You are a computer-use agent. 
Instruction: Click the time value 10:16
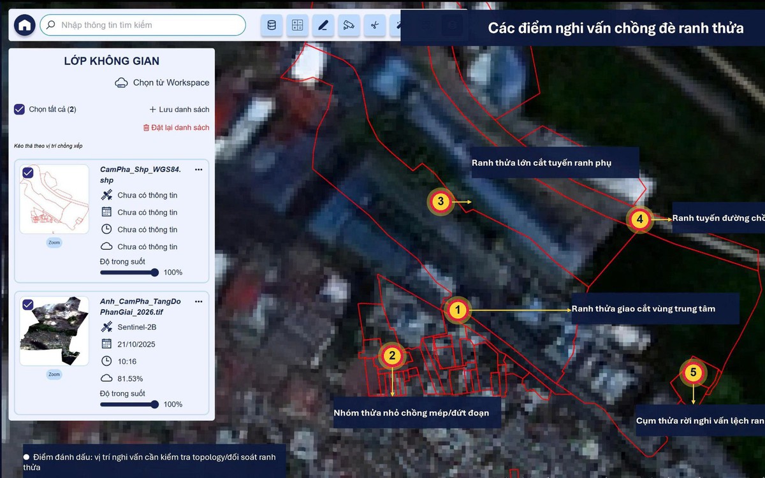pos(127,361)
